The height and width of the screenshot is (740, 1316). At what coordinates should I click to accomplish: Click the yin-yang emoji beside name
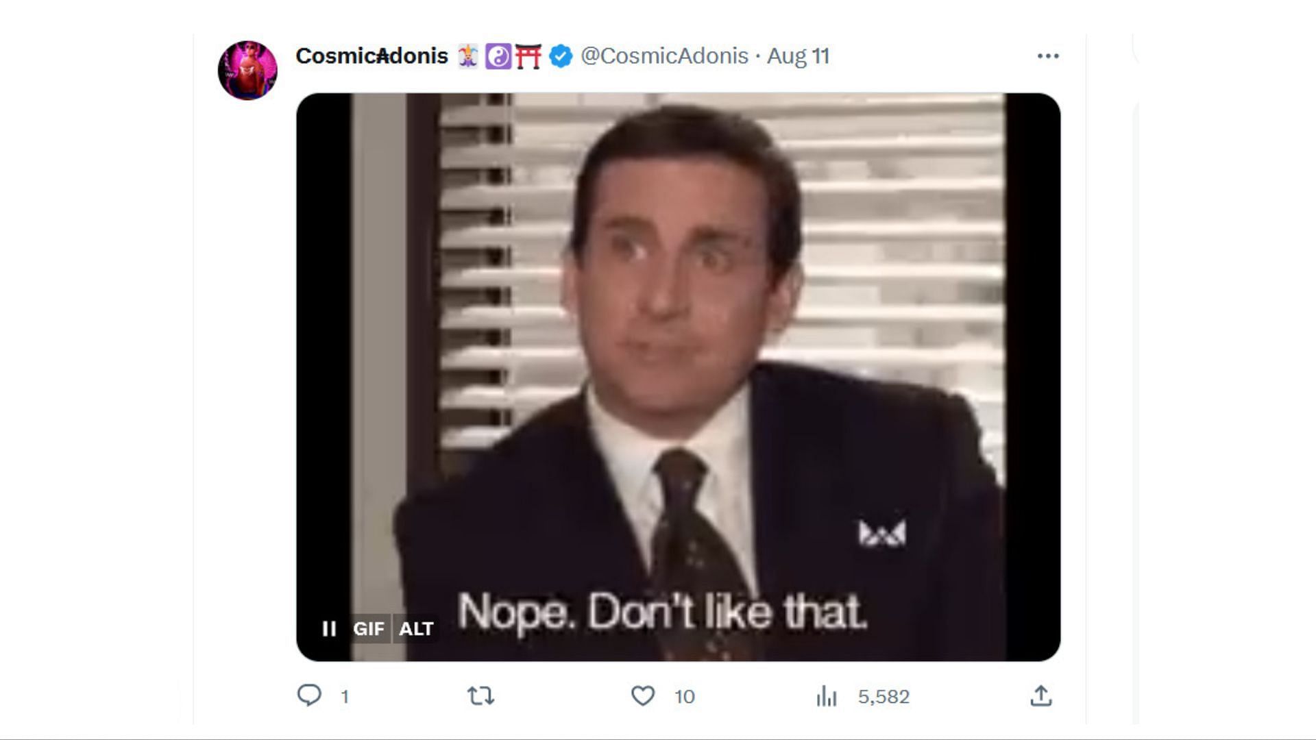498,56
